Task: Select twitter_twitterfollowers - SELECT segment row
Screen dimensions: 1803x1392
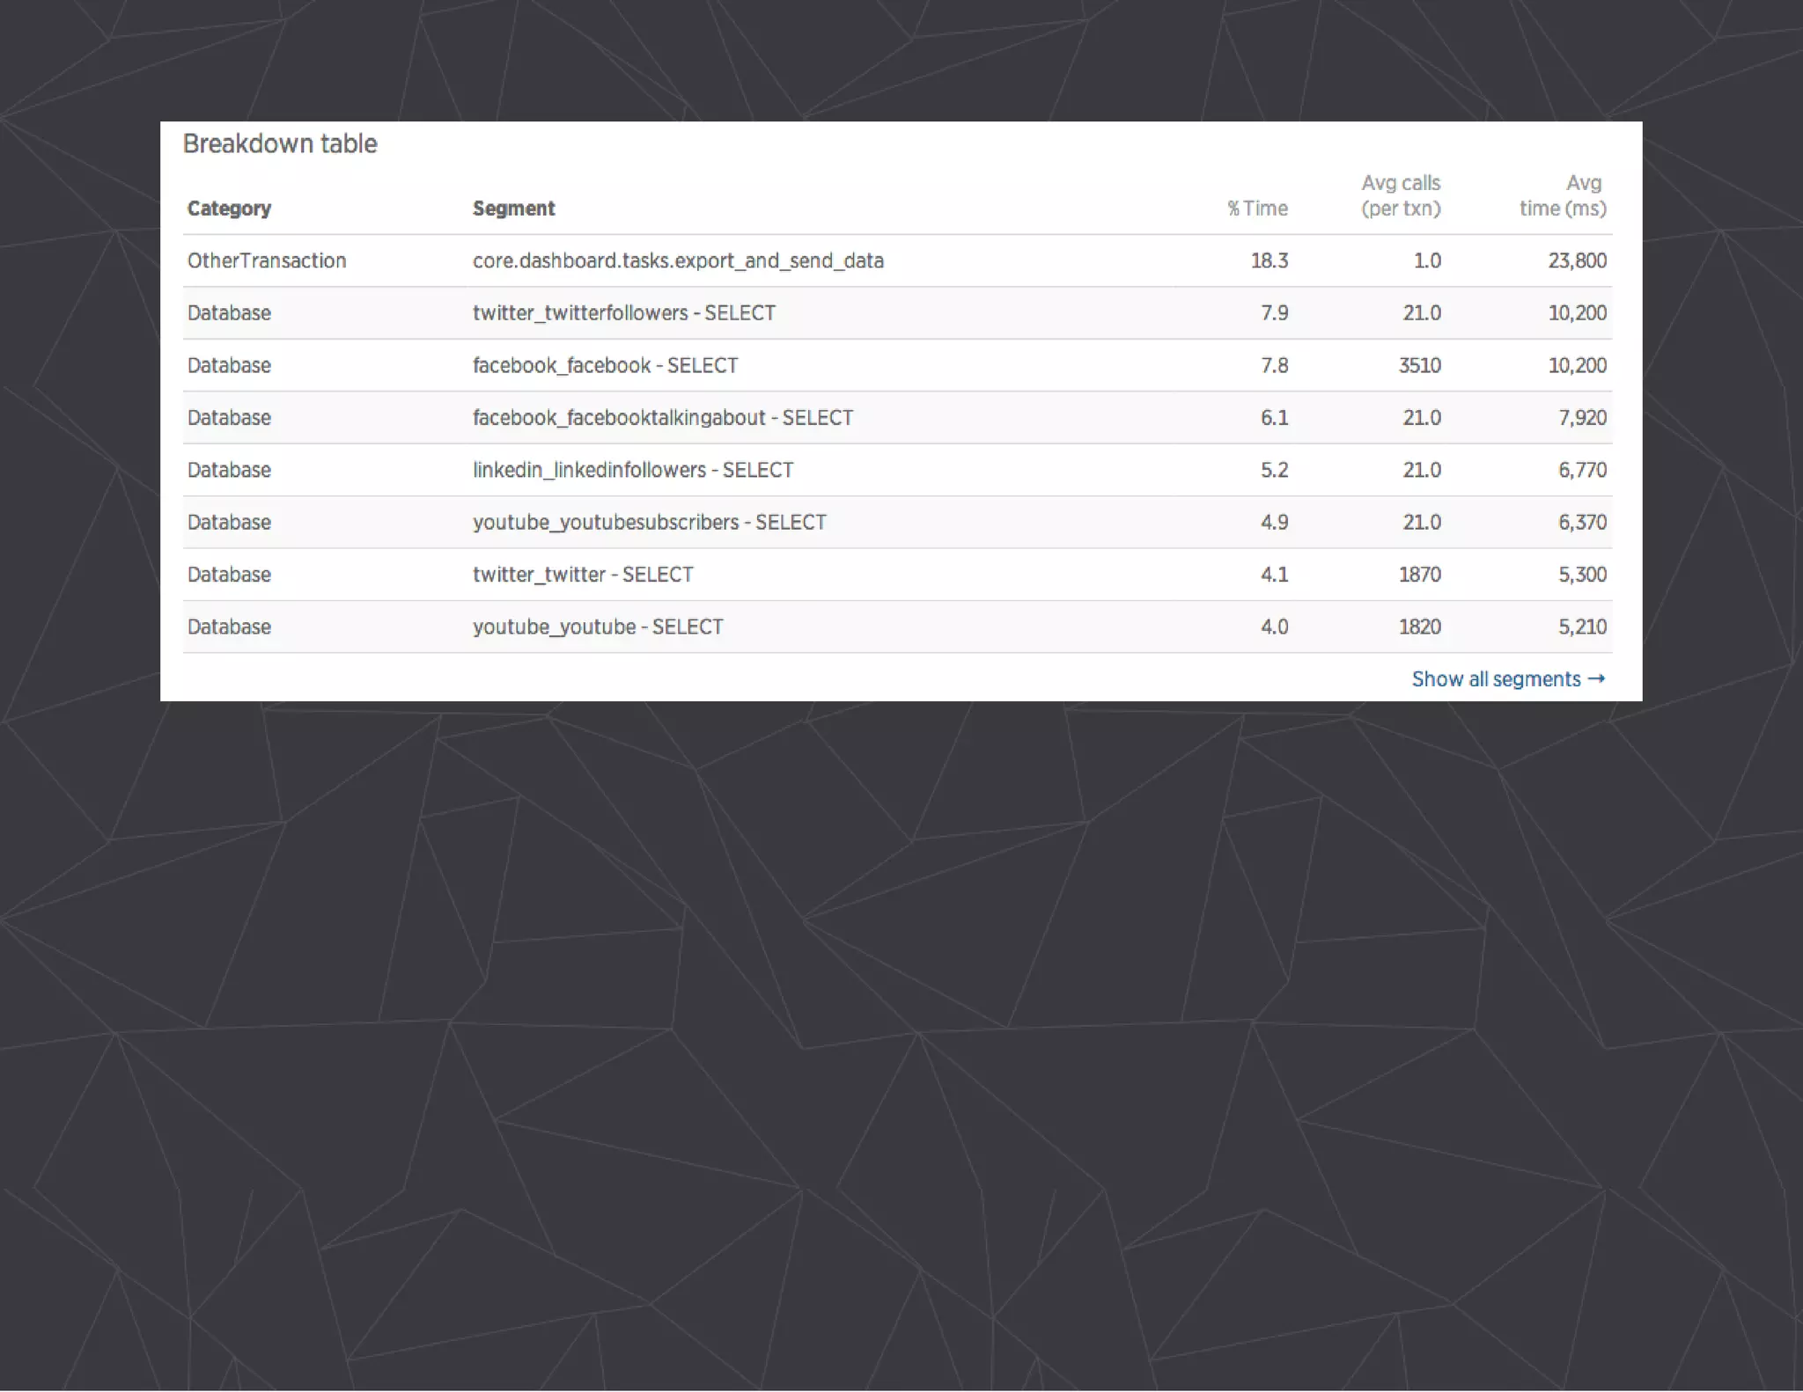Action: (x=623, y=313)
